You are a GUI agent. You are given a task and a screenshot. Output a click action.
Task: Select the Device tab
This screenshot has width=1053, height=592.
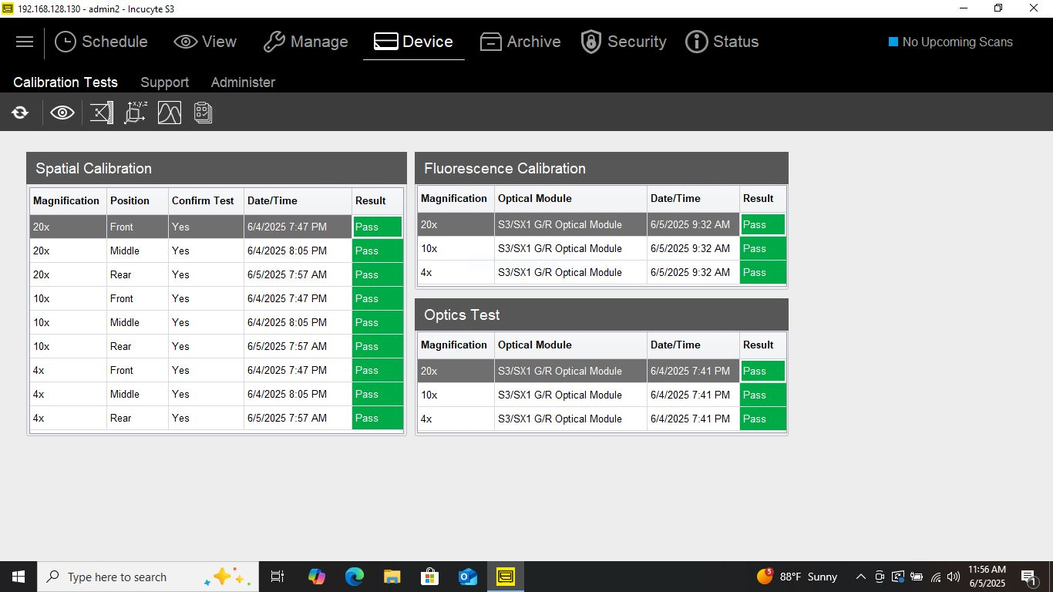pos(413,42)
